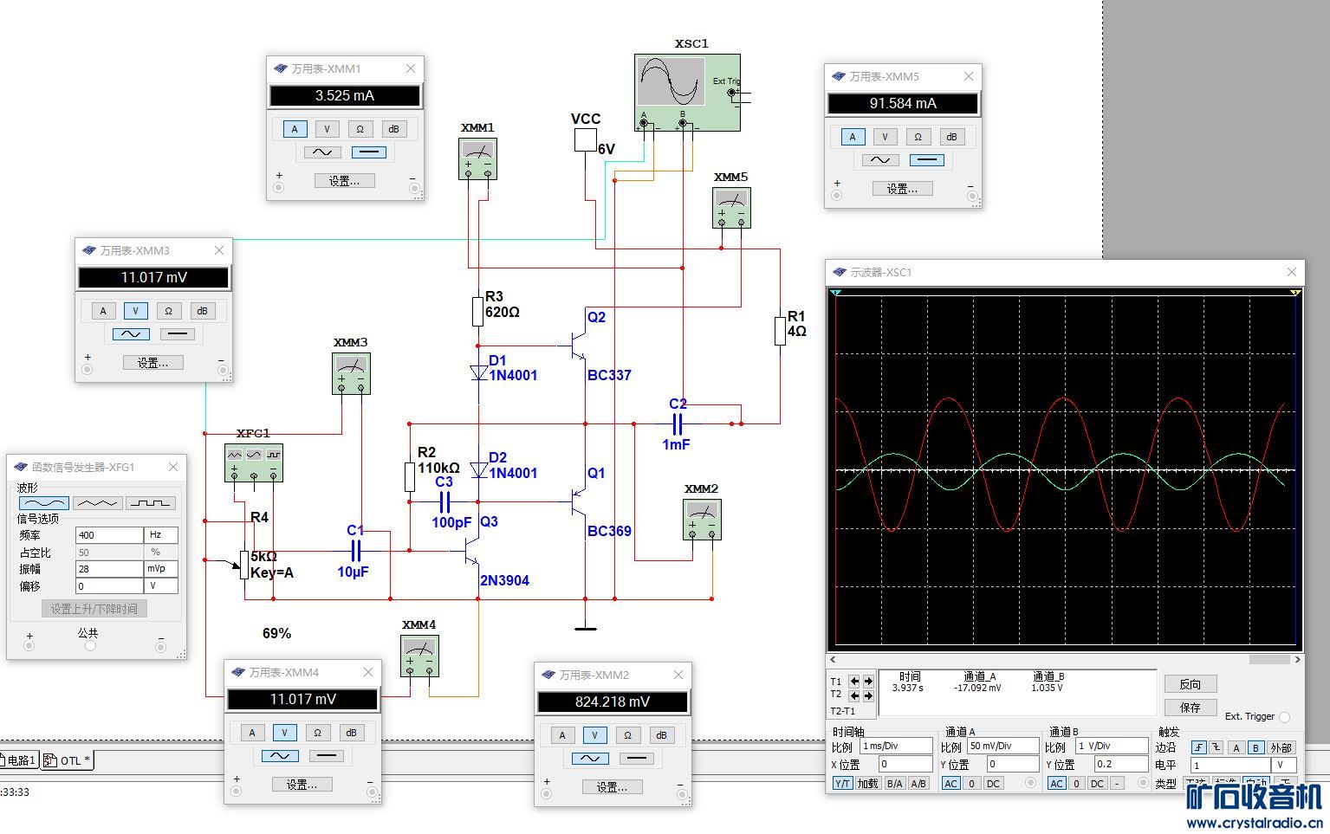Screen dimensions: 1330x834
Task: Open offset unit V dropdown in XFG1
Action: pos(162,586)
